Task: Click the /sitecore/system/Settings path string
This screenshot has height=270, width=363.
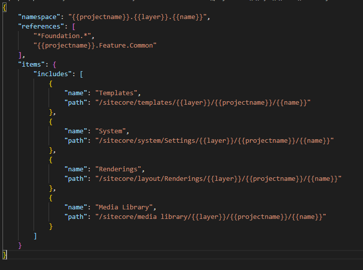Action: (214, 141)
